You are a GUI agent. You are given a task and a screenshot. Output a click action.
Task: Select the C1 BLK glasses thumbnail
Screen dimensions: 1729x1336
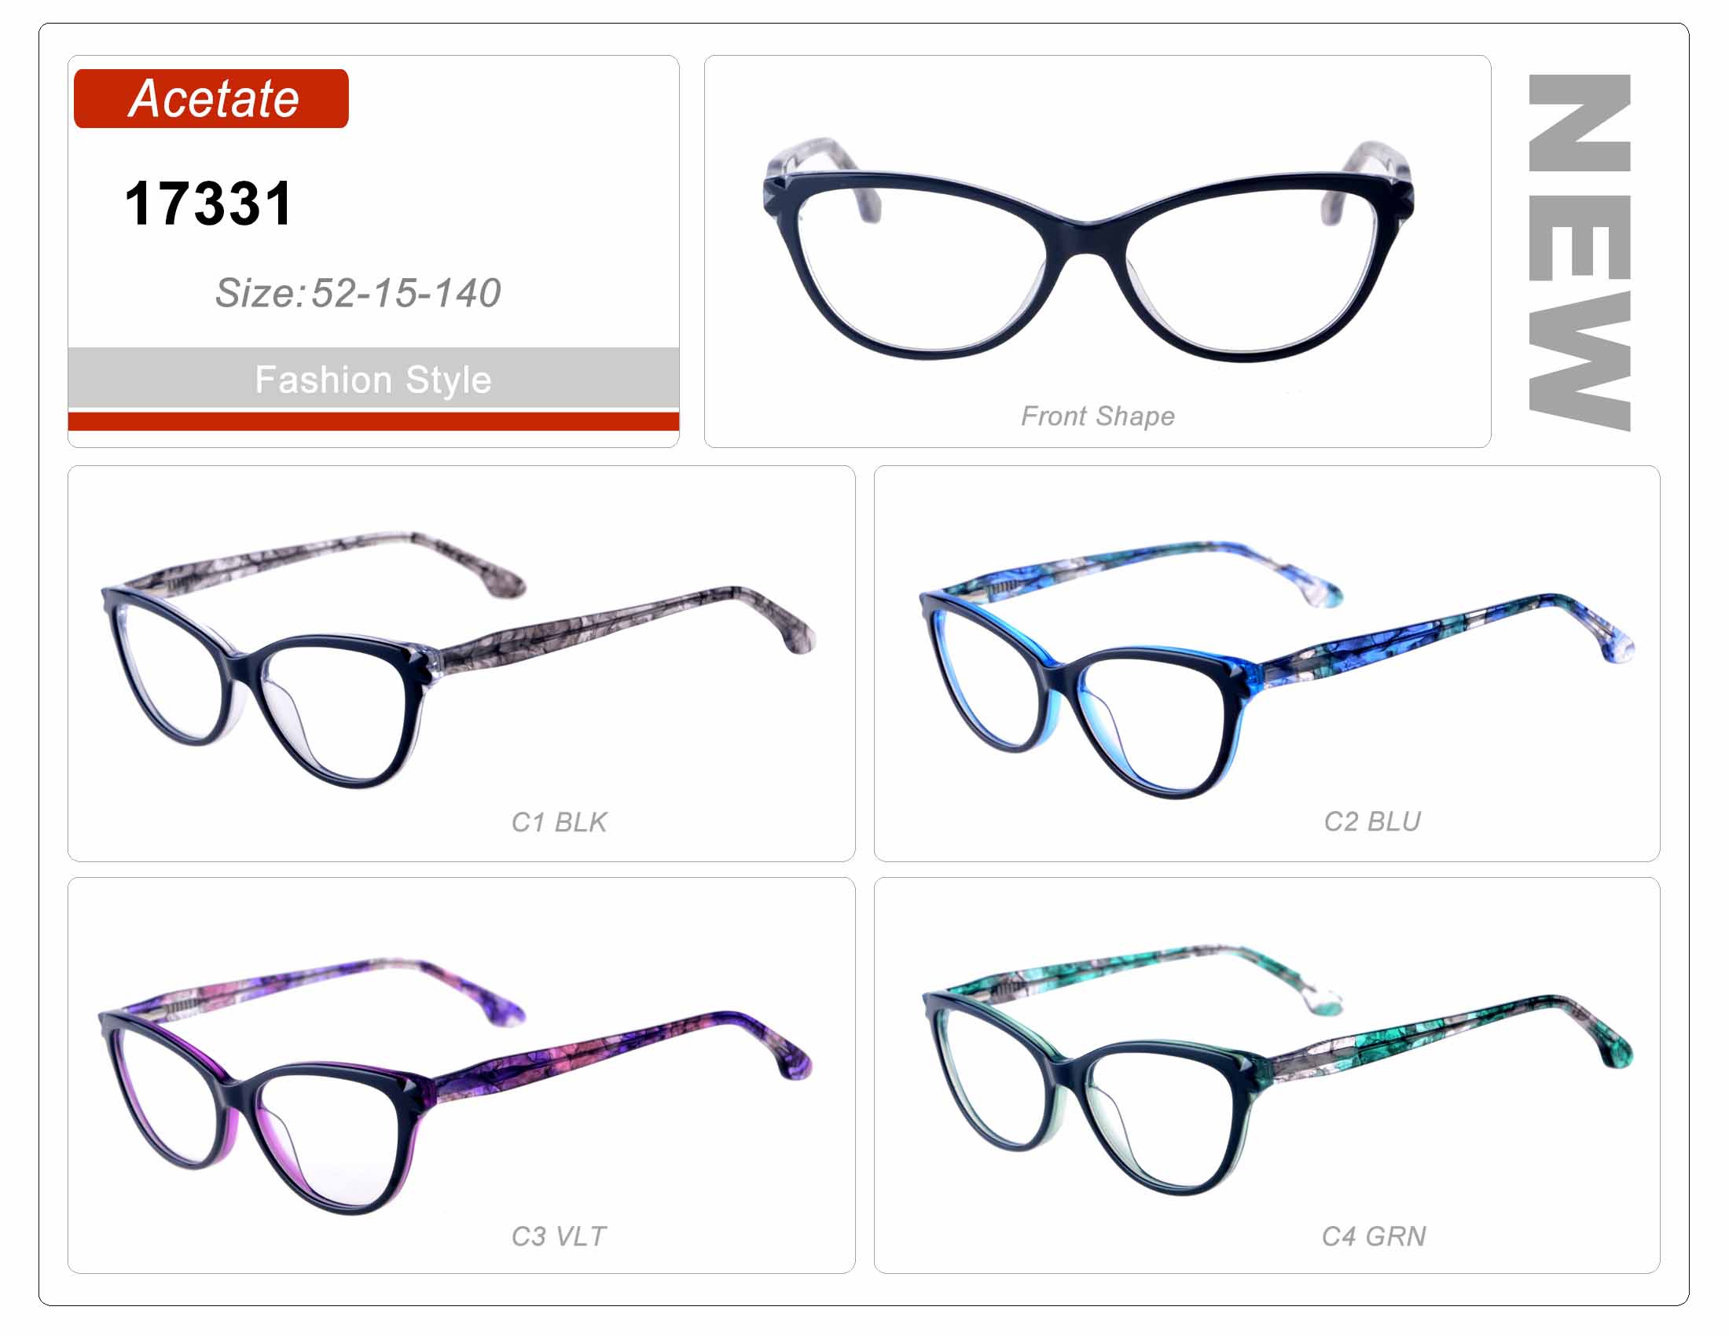coord(457,660)
